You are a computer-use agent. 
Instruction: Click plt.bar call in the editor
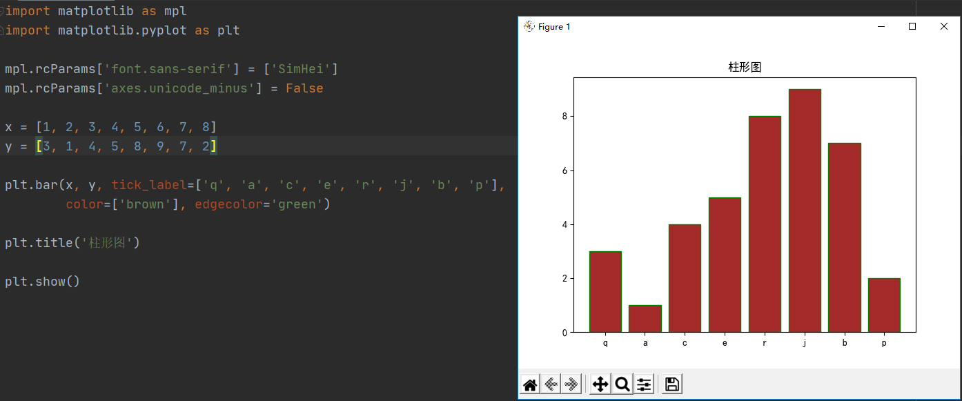(31, 185)
